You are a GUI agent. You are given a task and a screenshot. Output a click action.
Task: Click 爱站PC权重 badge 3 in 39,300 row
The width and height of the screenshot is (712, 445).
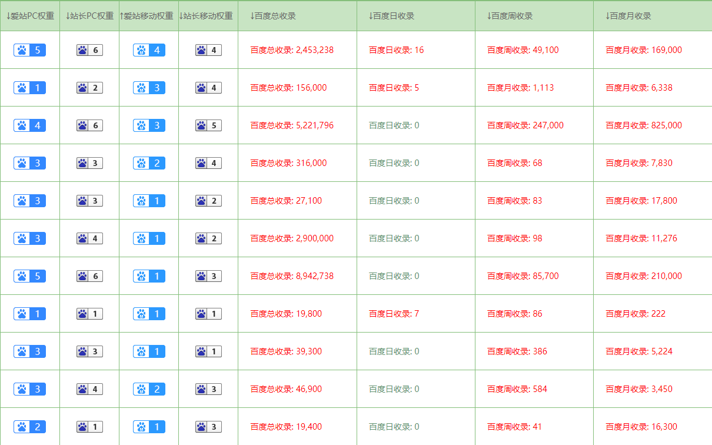pyautogui.click(x=30, y=351)
